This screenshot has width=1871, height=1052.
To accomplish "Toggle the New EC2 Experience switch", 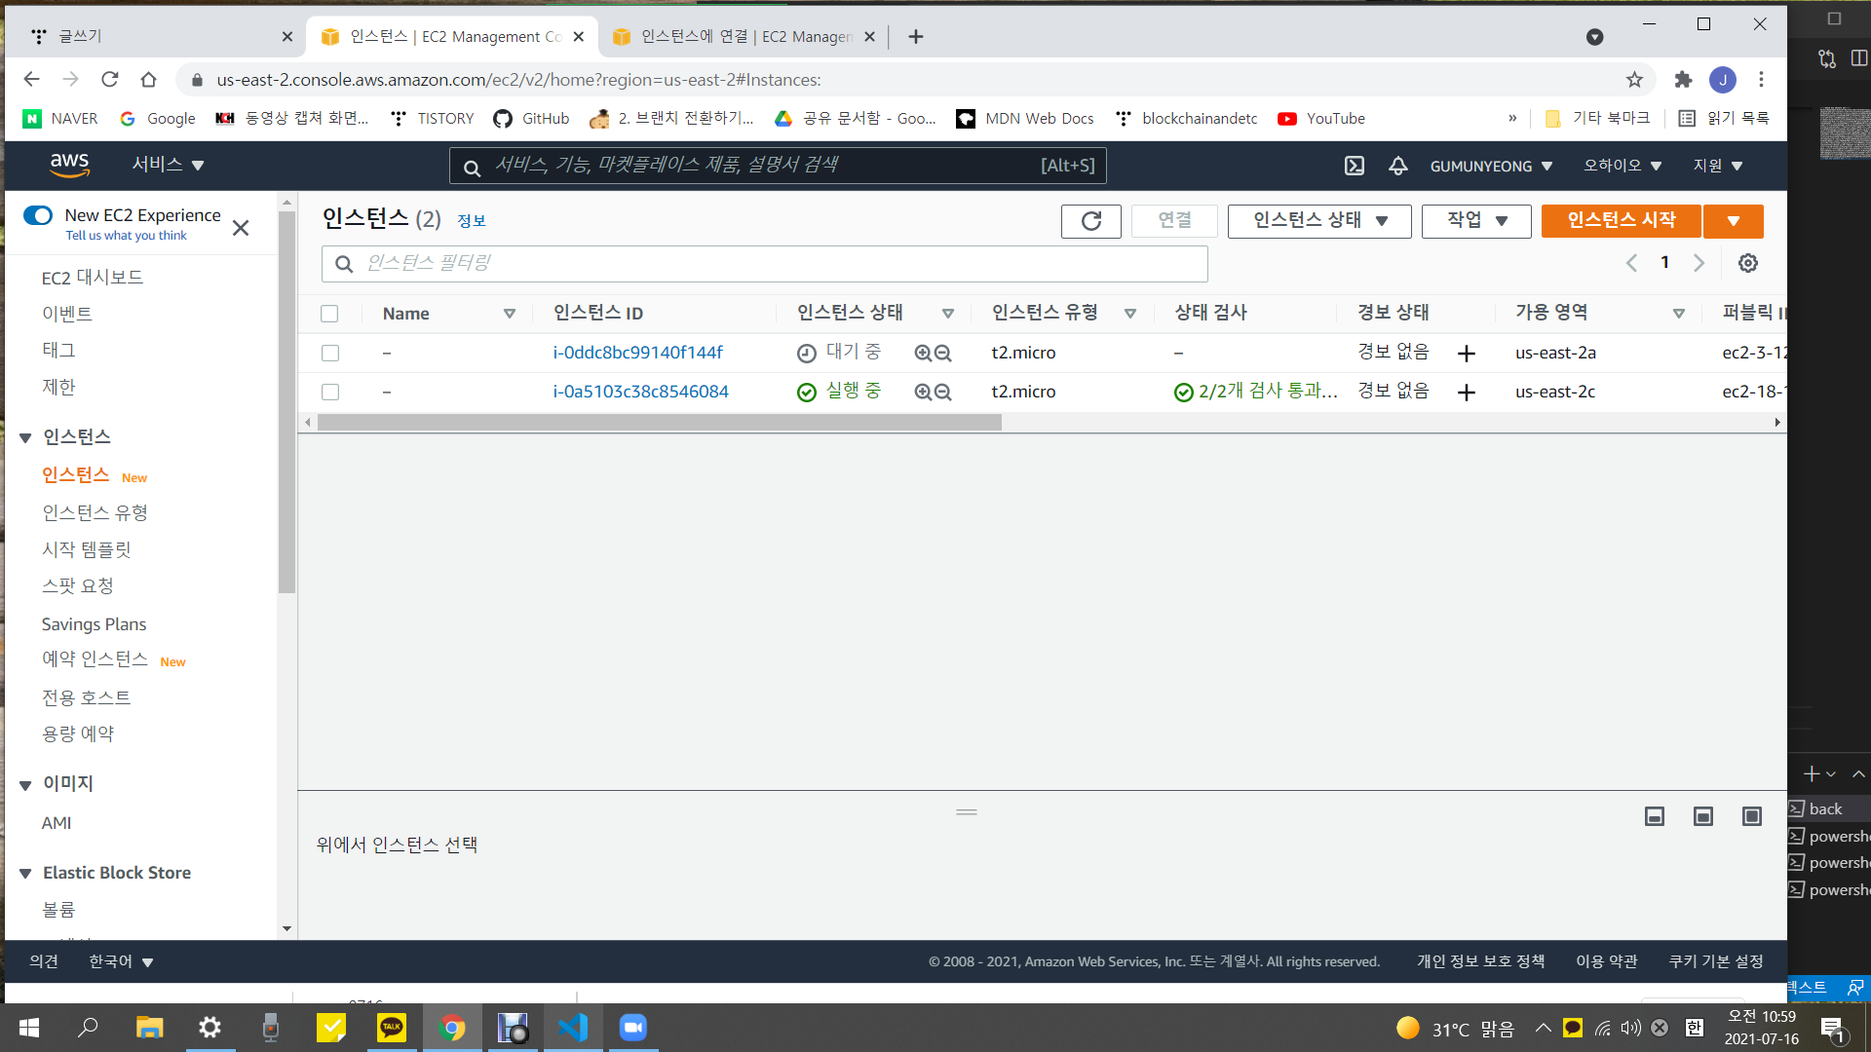I will click(x=38, y=215).
